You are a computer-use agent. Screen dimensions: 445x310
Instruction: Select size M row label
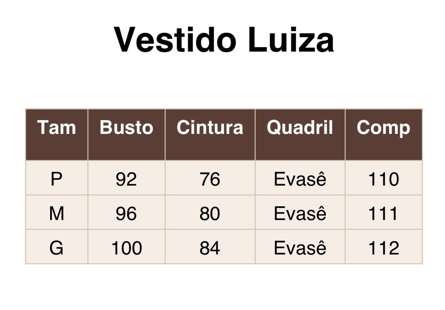pos(57,214)
